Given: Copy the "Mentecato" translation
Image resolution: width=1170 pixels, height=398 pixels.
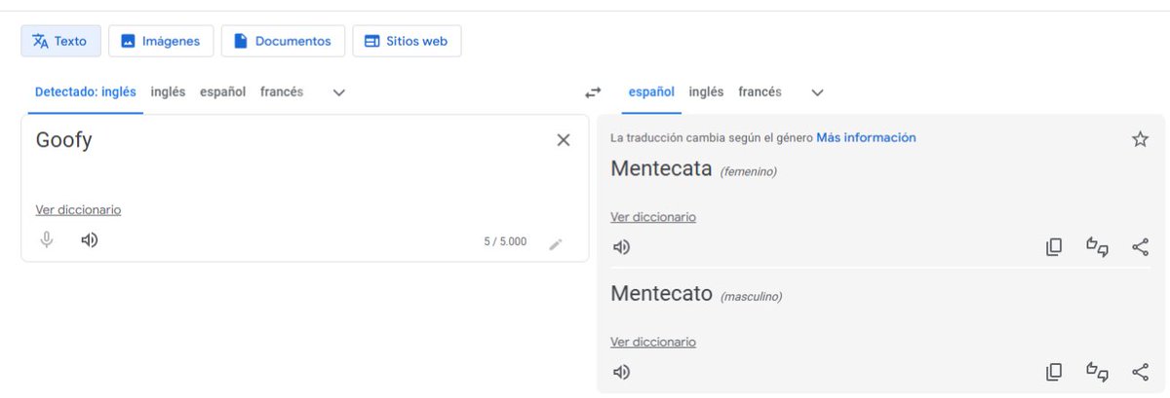Looking at the screenshot, I should tap(1054, 372).
